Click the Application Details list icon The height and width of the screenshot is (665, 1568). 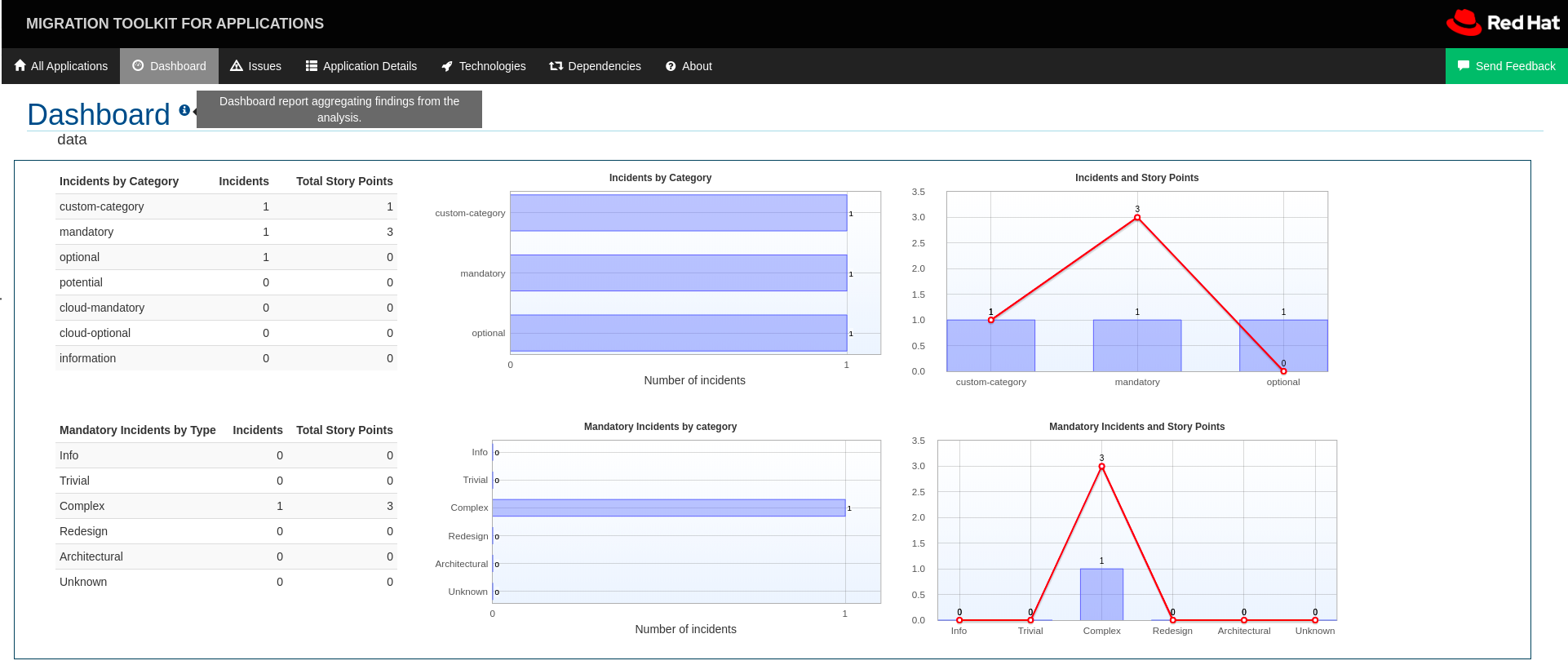click(x=311, y=65)
